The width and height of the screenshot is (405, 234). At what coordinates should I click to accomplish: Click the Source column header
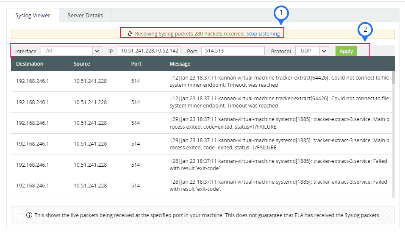82,64
